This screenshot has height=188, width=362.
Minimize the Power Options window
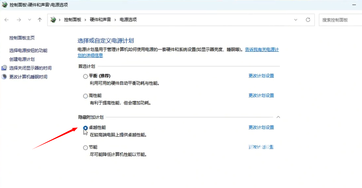click(354, 5)
